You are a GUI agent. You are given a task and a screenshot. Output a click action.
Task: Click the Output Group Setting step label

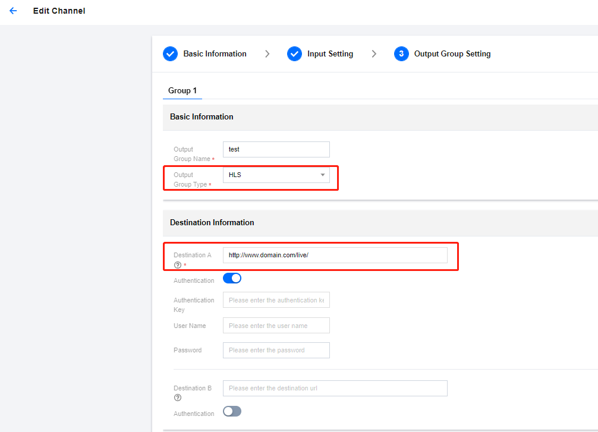452,54
